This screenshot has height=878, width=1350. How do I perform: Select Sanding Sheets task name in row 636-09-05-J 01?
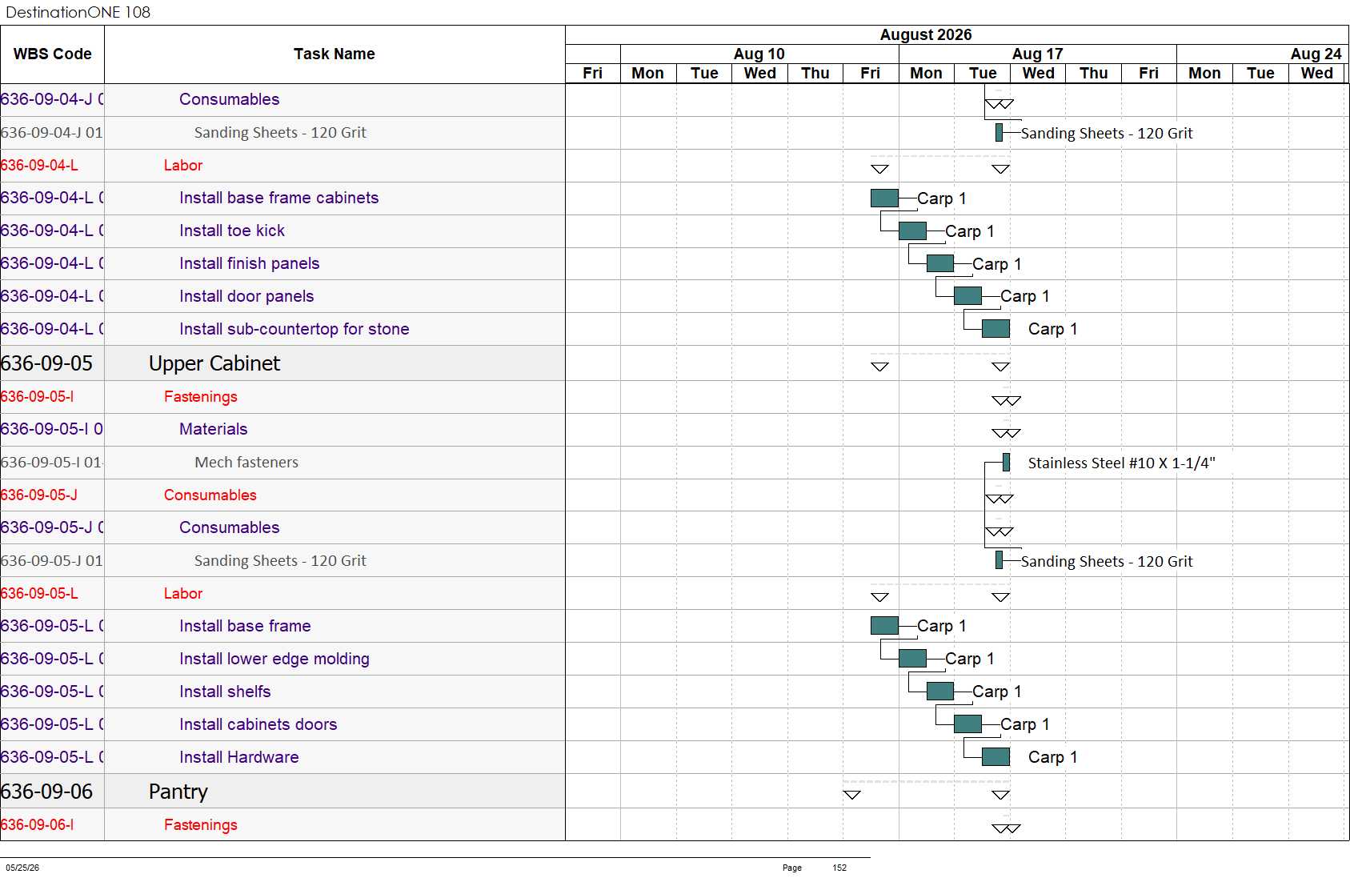point(280,560)
